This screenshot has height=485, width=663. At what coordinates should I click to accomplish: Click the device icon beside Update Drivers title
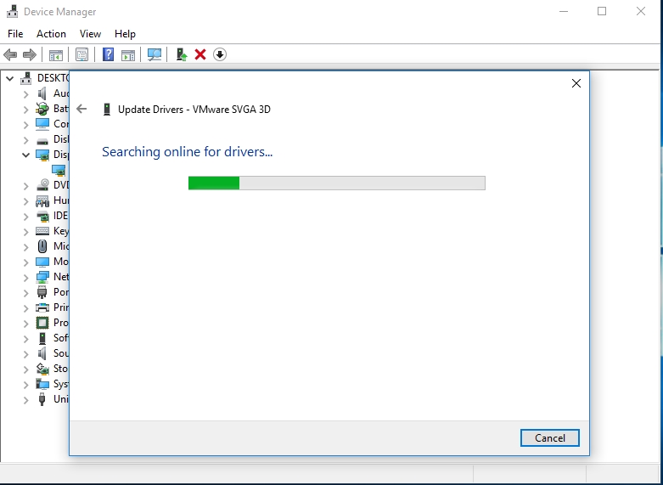pos(107,110)
